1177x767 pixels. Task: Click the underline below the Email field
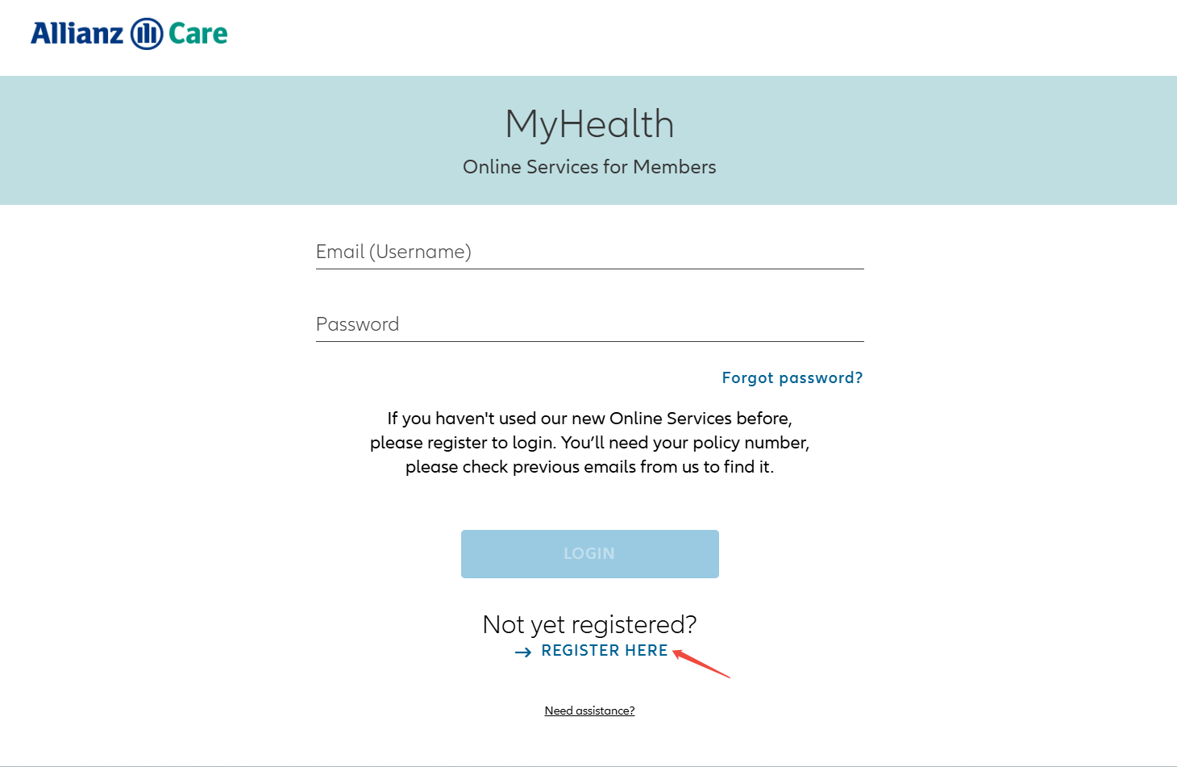[589, 269]
